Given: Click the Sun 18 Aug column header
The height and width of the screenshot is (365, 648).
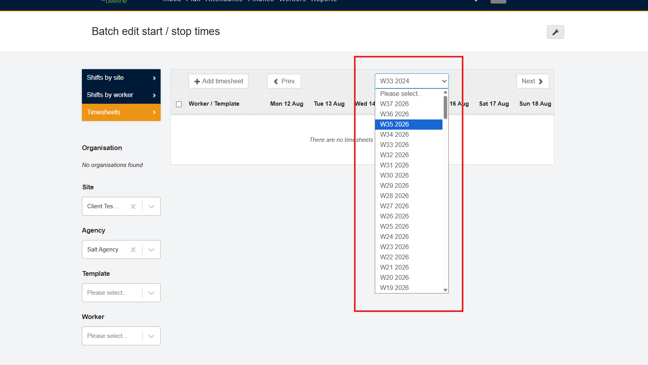Looking at the screenshot, I should pos(535,104).
